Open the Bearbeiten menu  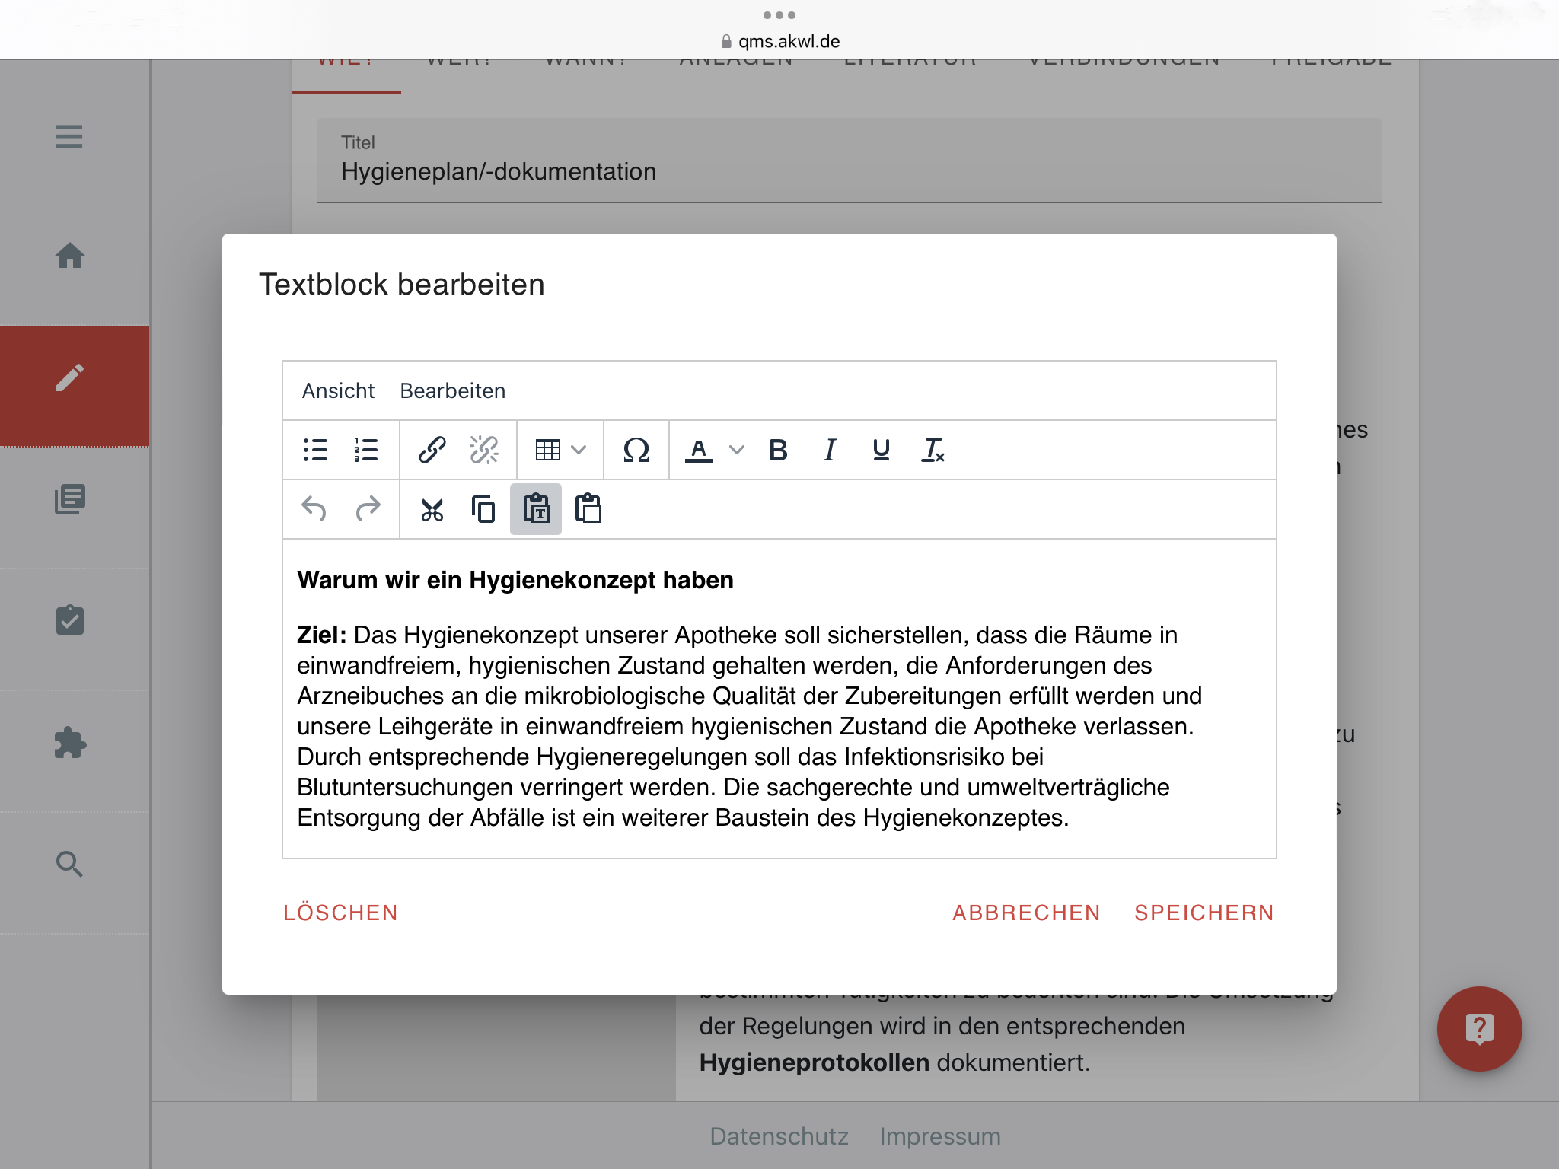pyautogui.click(x=453, y=390)
